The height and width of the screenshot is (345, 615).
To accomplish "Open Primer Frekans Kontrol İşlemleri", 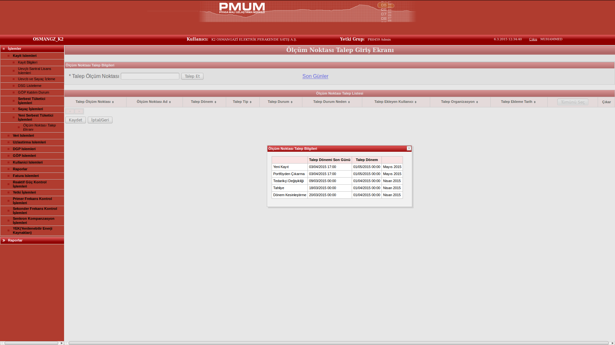I will coord(32,201).
